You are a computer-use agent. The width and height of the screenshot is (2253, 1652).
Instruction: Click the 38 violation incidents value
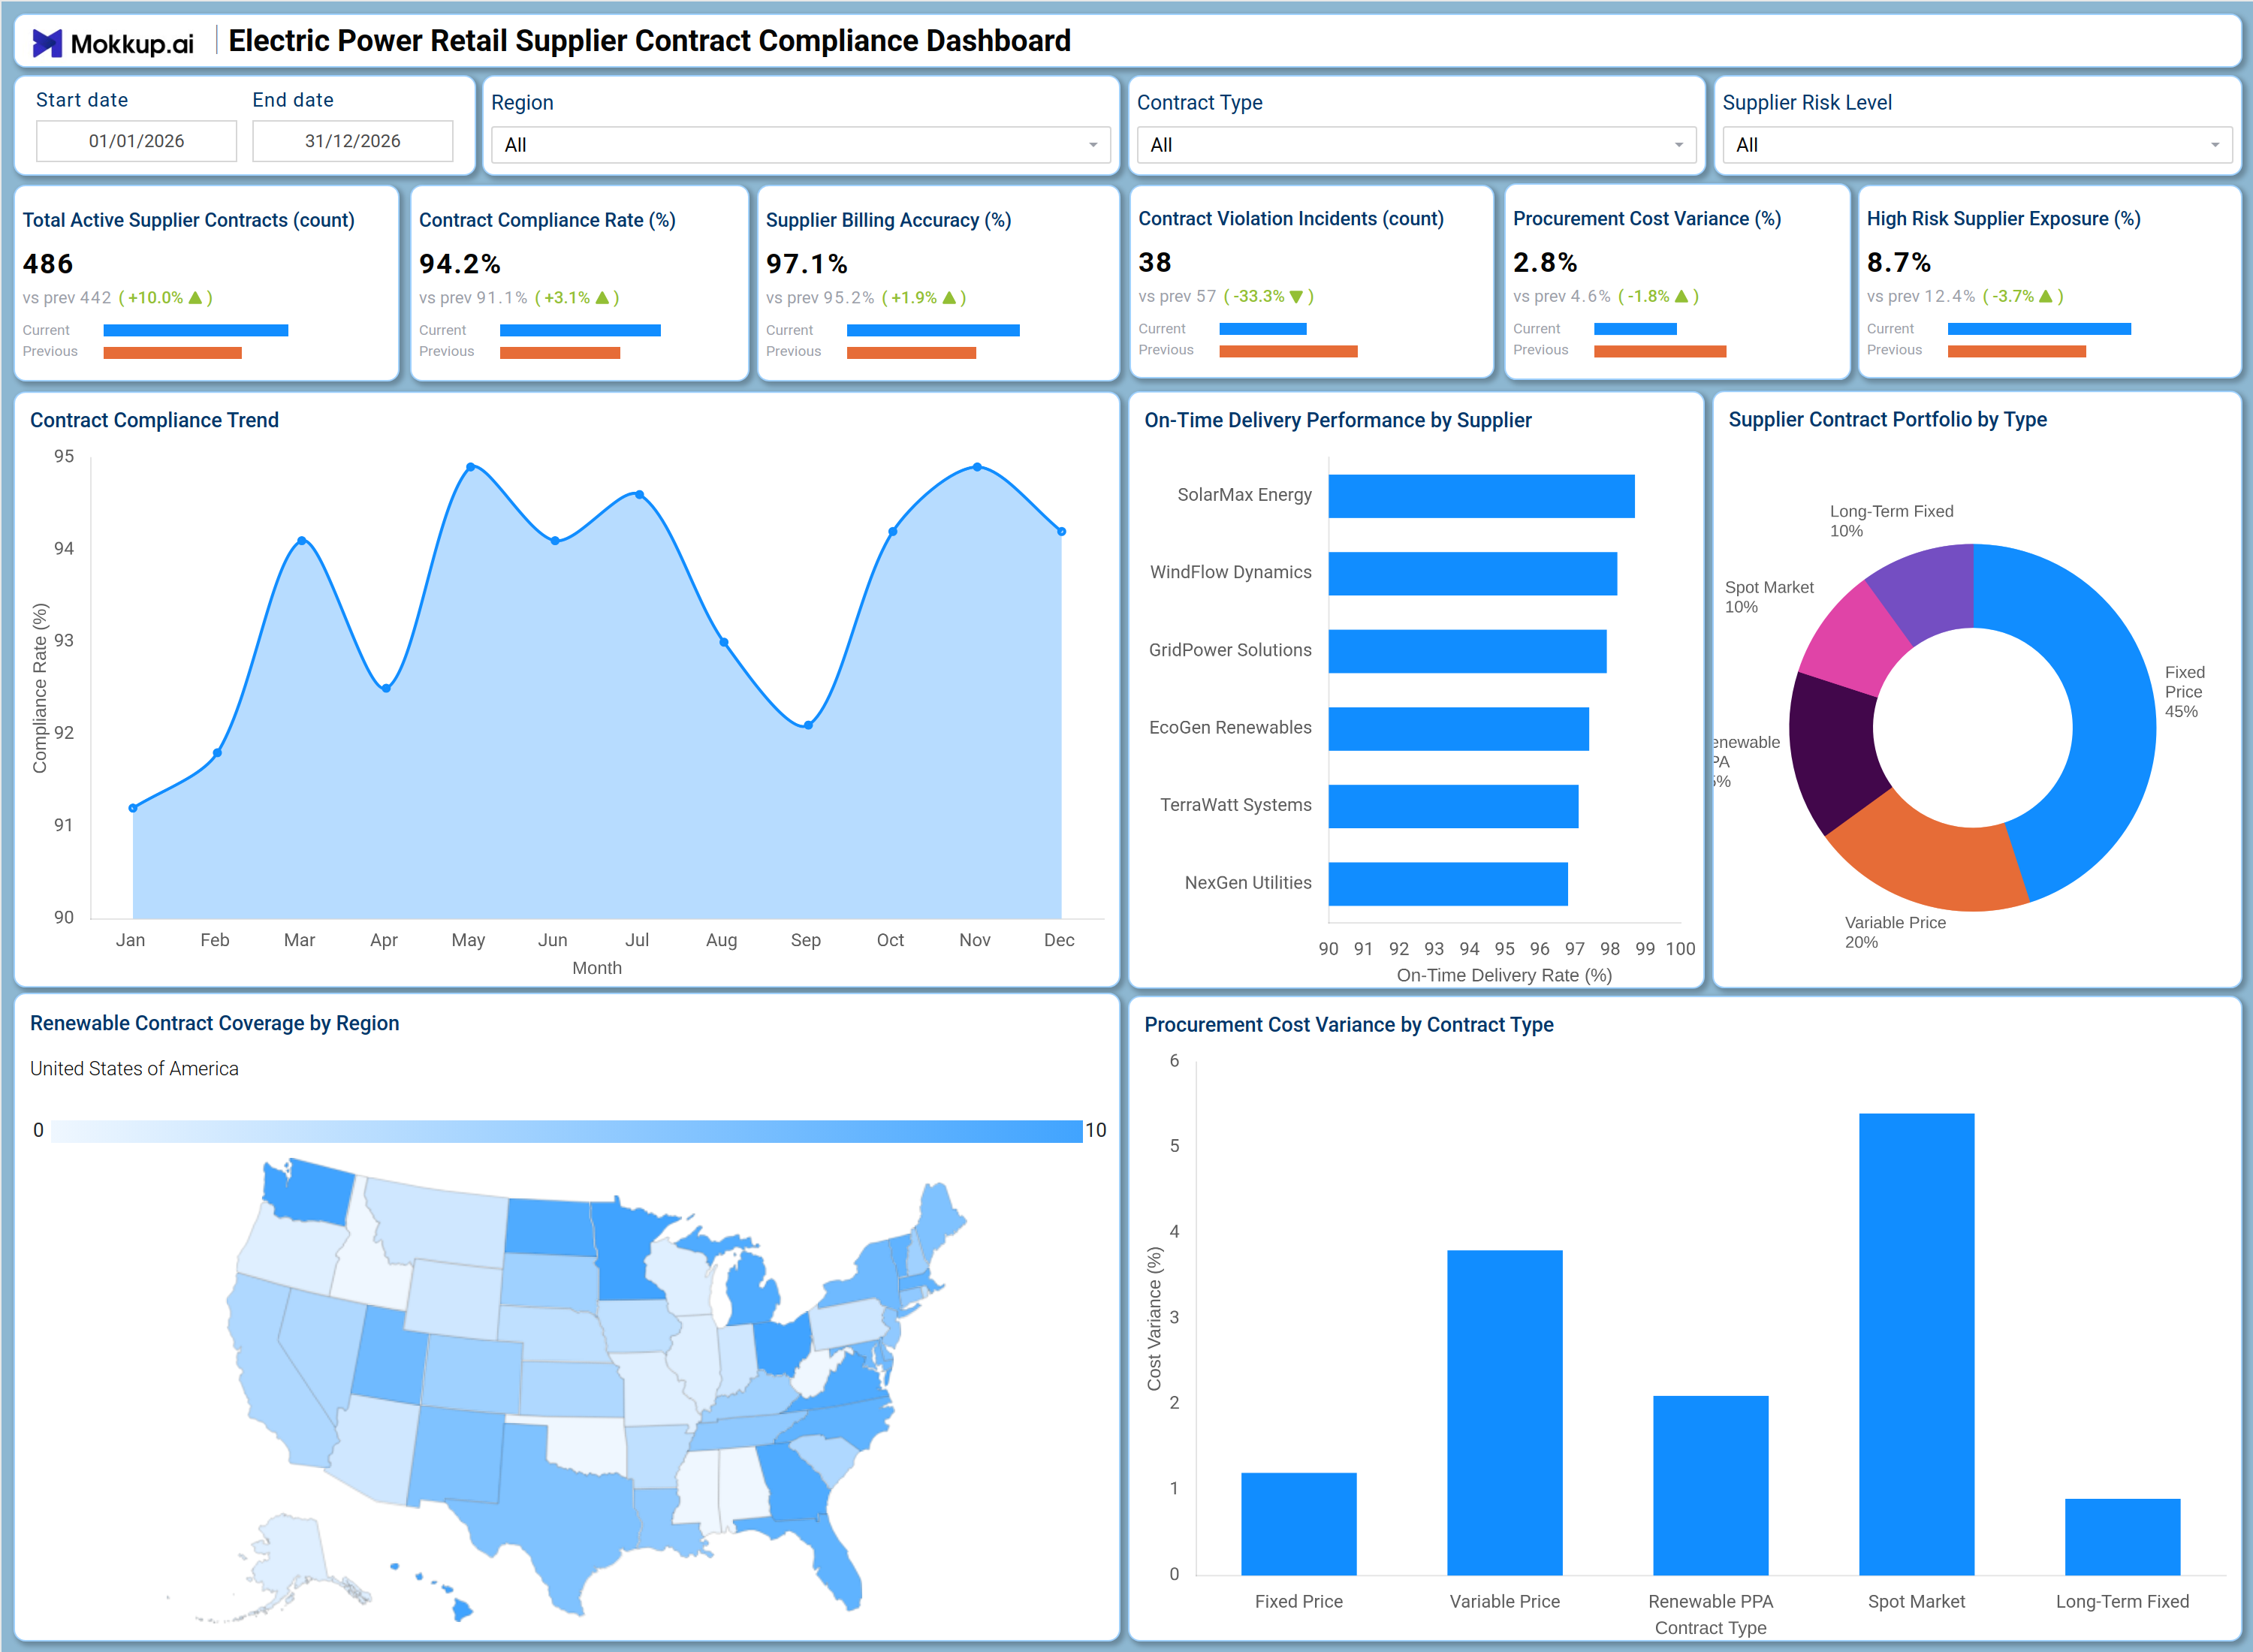point(1155,262)
